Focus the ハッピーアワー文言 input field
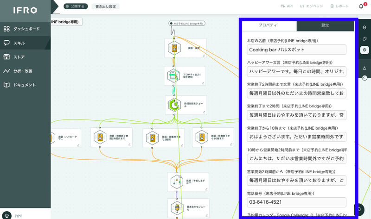Viewport: 371px width, 219px height. (296, 71)
